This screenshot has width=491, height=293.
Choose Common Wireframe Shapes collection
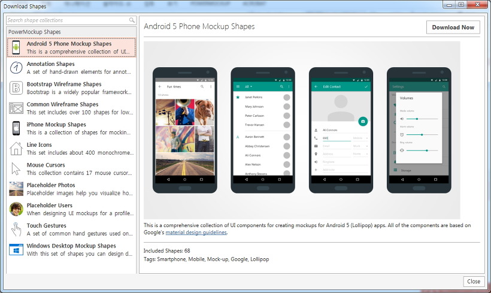coord(71,108)
